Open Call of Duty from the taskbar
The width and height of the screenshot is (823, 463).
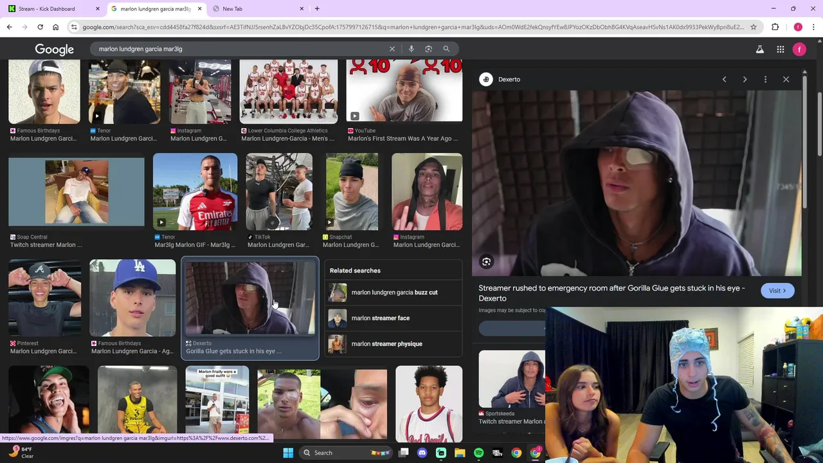click(x=497, y=453)
